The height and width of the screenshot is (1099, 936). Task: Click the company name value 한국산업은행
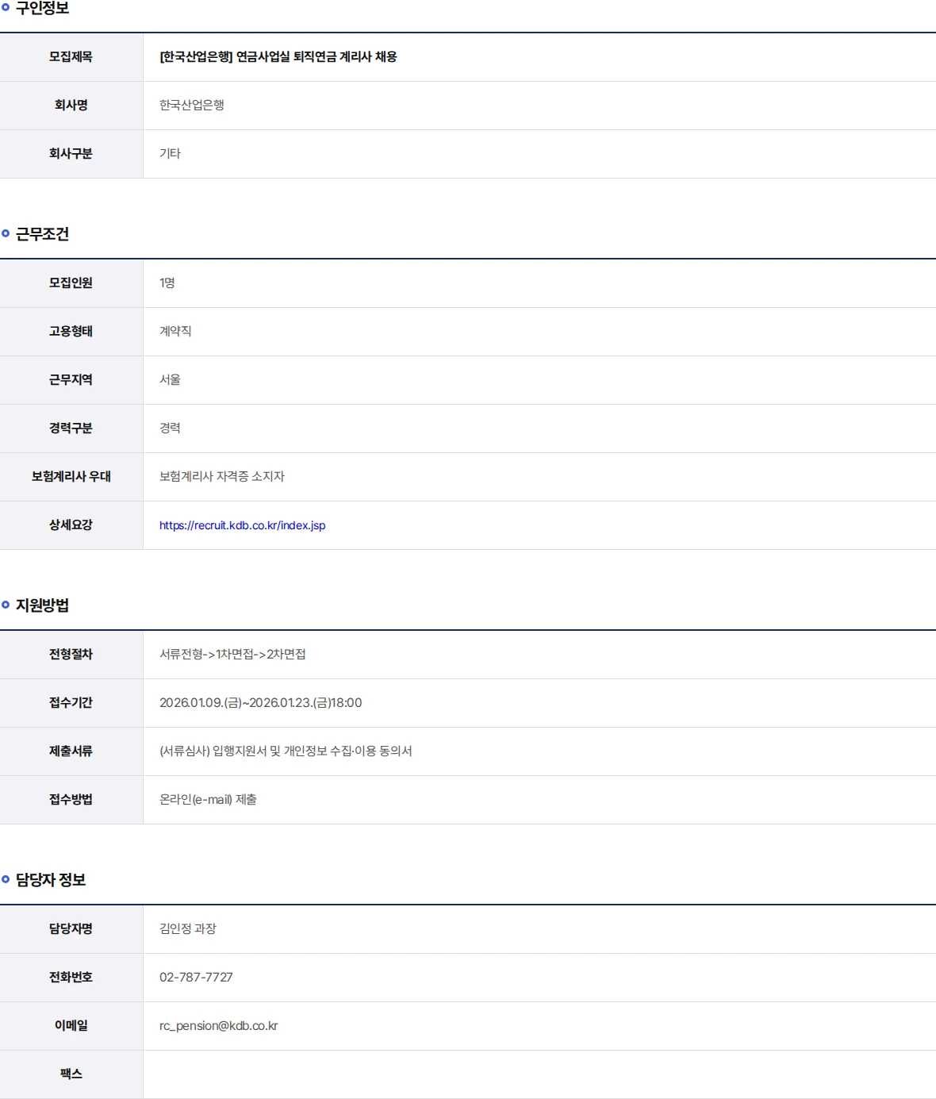click(x=192, y=106)
